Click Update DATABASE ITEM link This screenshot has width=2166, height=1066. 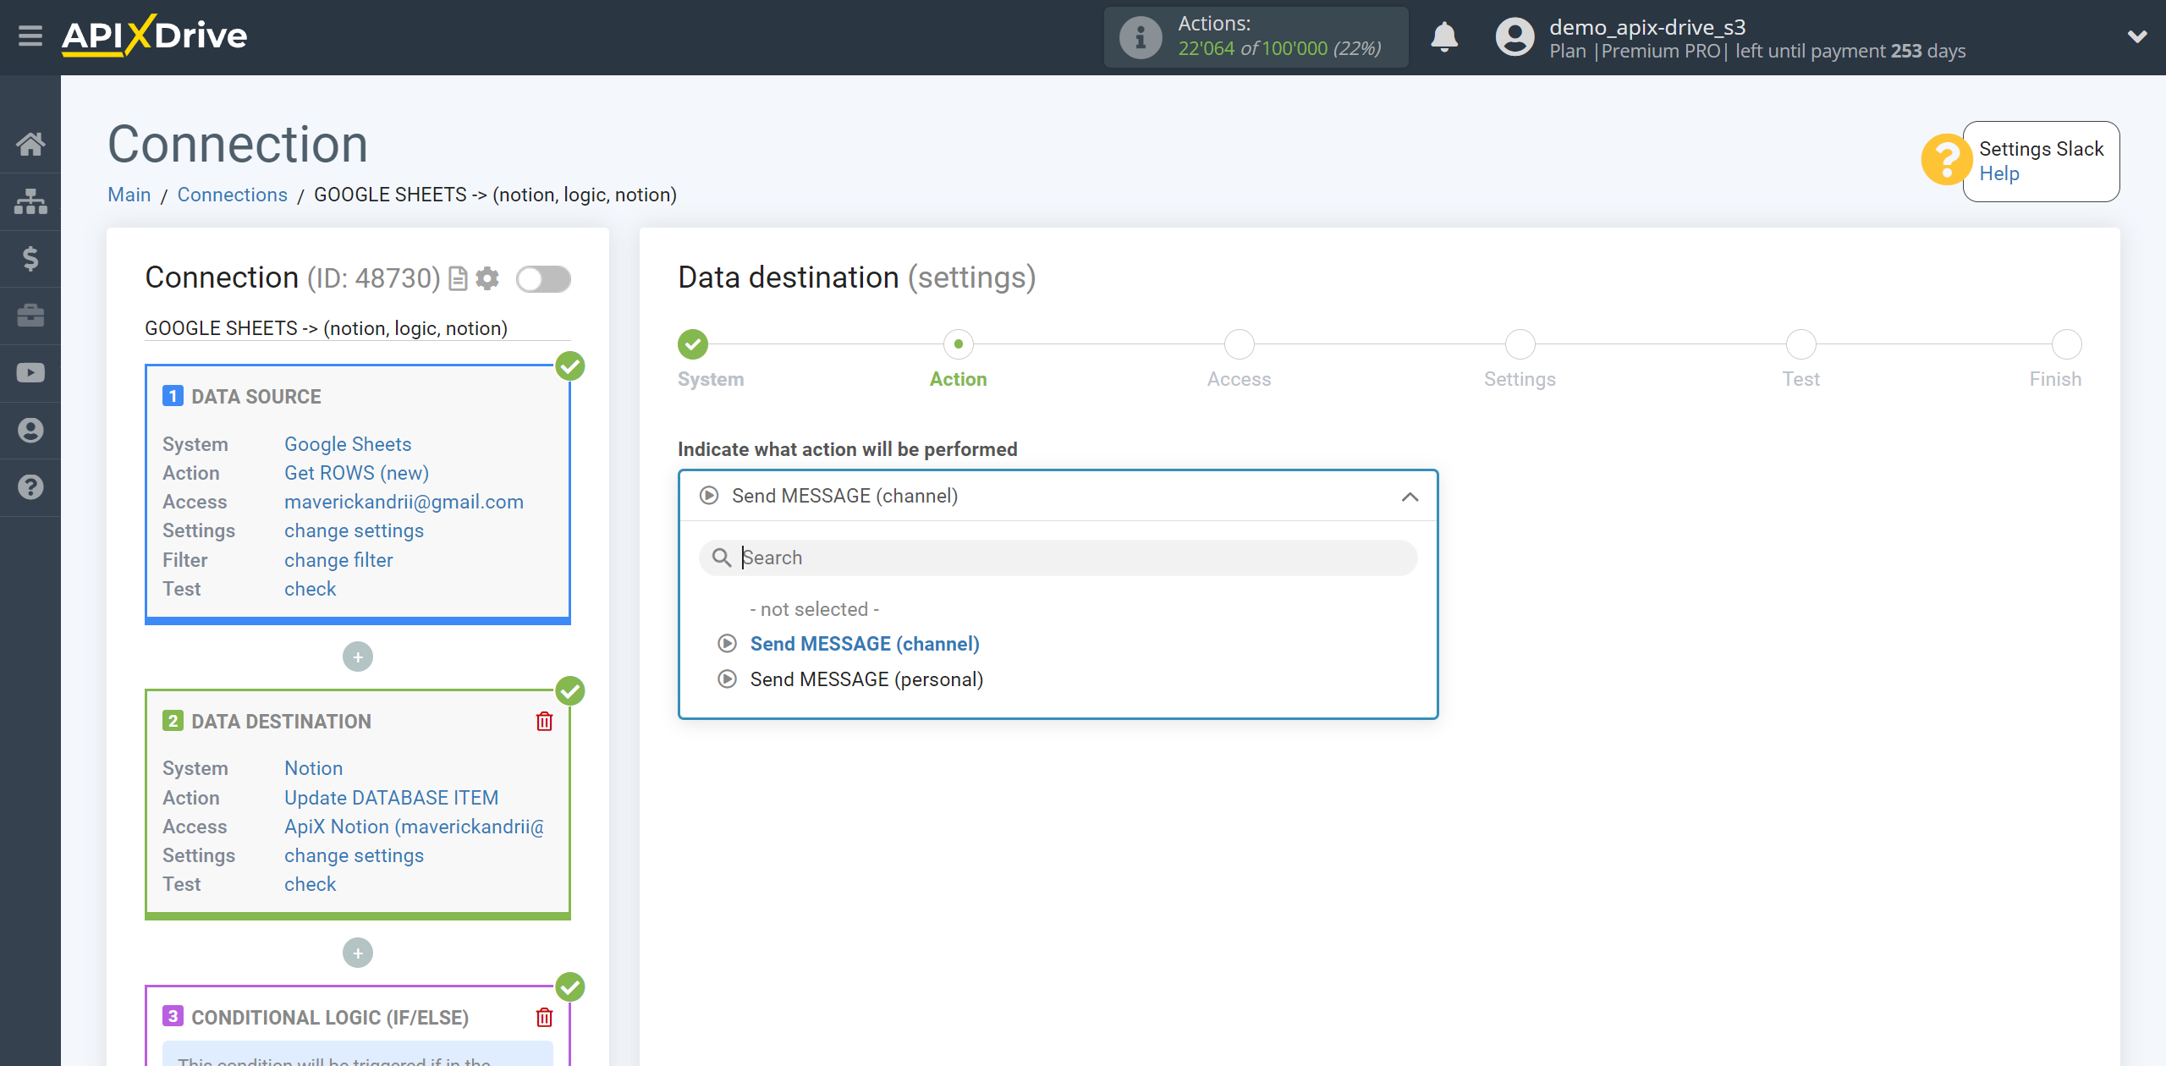tap(391, 798)
